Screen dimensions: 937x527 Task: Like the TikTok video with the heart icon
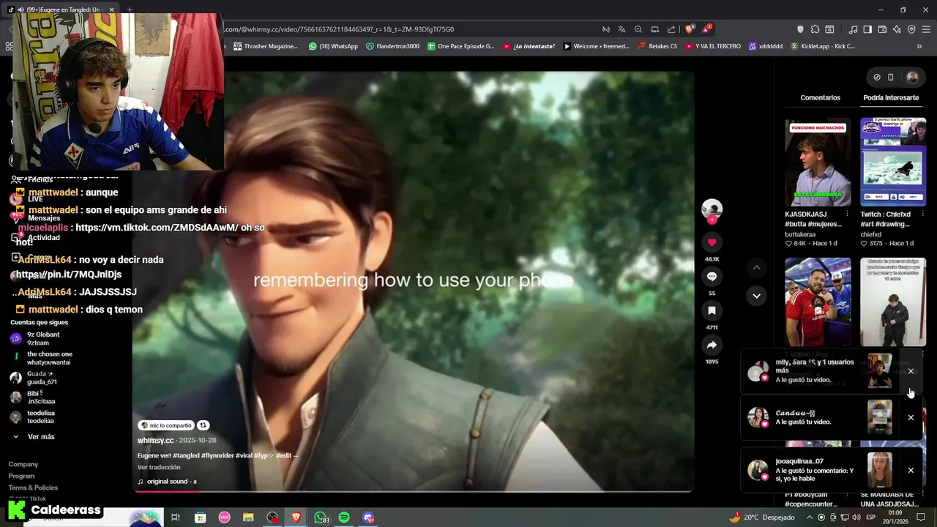point(712,242)
